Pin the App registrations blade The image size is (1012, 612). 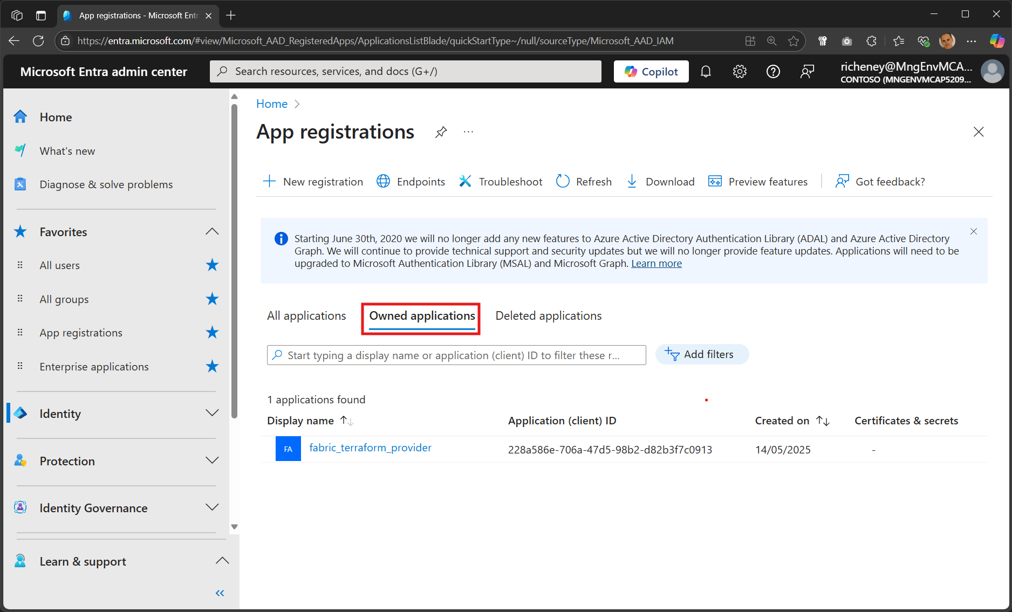441,132
